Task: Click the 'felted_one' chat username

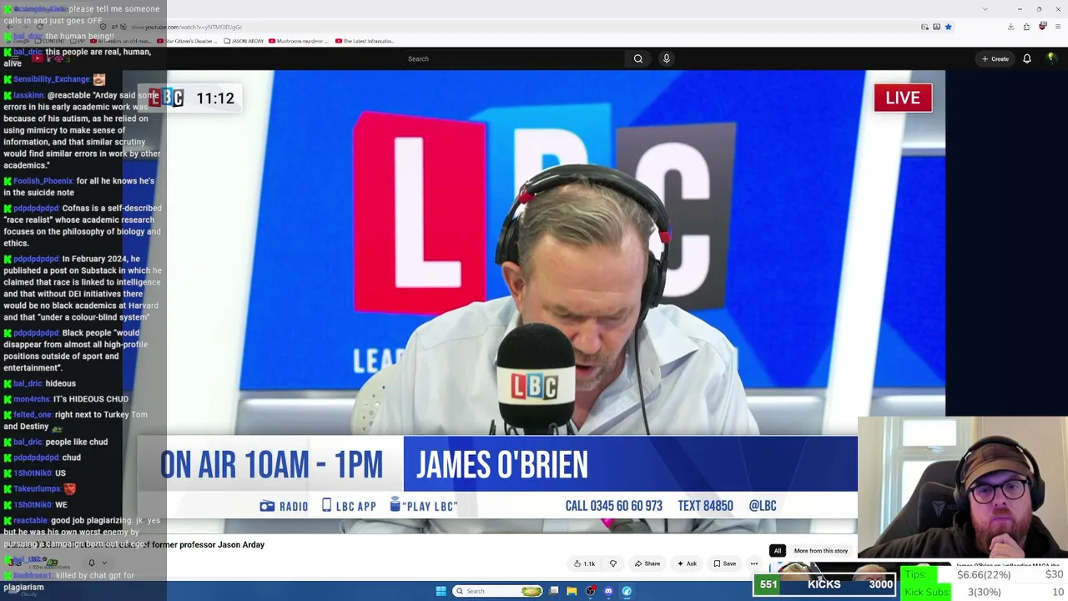Action: pos(33,415)
